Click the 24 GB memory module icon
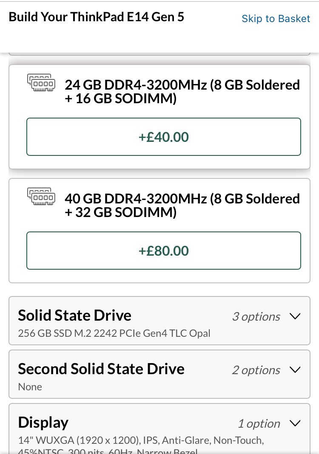Image resolution: width=319 pixels, height=454 pixels. click(x=41, y=83)
